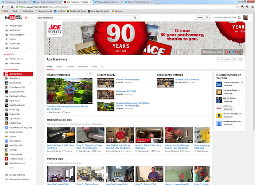Switch to Disney Auditions browser tab
This screenshot has height=185, width=255.
click(x=107, y=2)
